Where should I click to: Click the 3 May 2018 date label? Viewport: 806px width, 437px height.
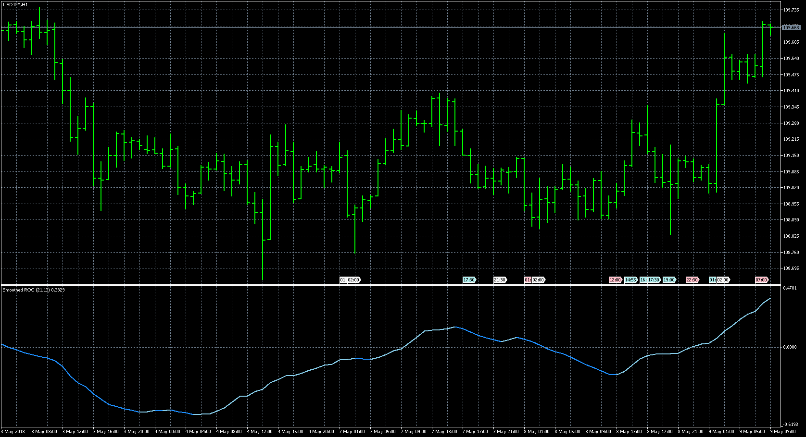14,432
